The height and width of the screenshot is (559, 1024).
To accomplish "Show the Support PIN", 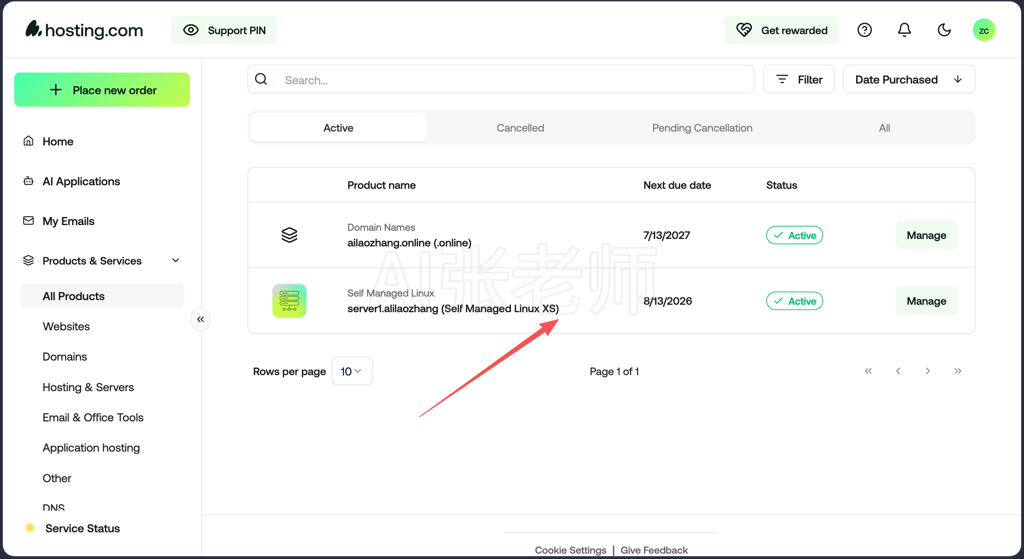I will [224, 30].
